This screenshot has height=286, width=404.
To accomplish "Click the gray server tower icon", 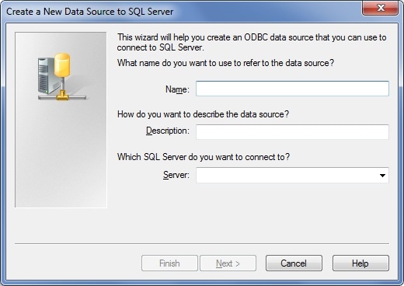I will coord(46,75).
